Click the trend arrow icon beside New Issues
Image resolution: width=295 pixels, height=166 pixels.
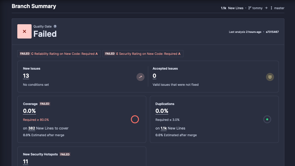140,77
